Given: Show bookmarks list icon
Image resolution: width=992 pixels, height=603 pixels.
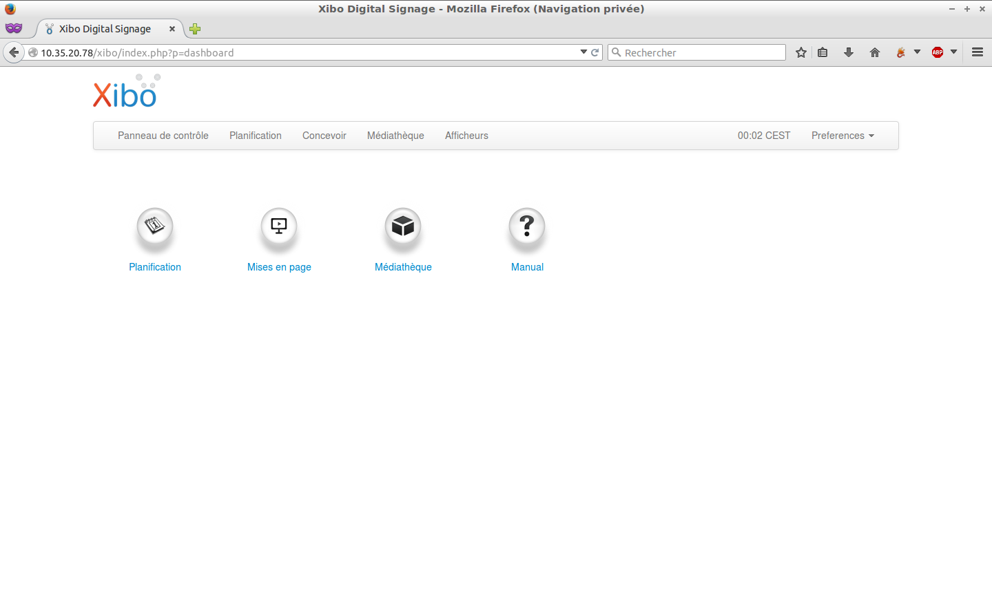Looking at the screenshot, I should 823,52.
